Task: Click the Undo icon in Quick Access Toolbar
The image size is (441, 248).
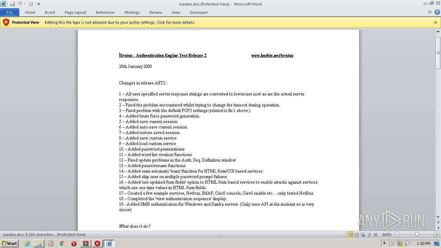Action: coord(20,4)
